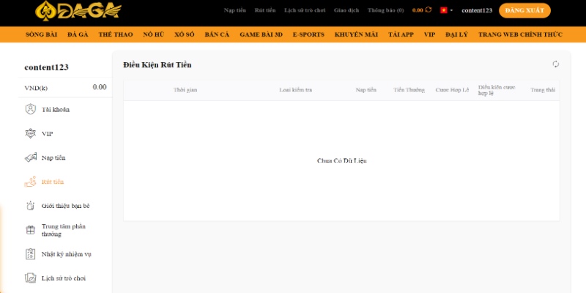This screenshot has height=293, width=586.
Task: Open Trung tâm phần thưởng gift icon
Action: pos(30,230)
